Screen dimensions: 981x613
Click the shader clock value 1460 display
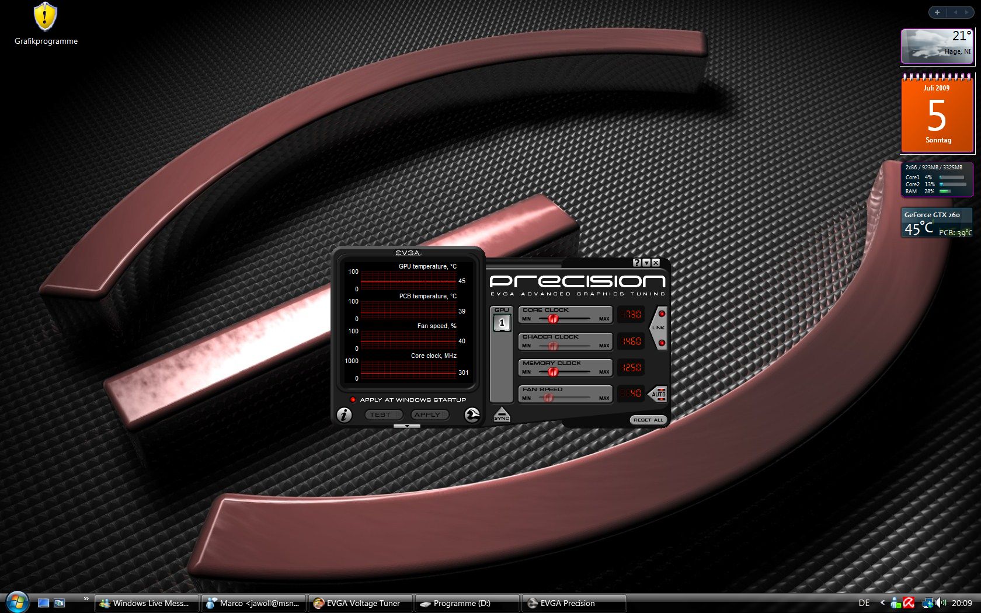631,342
